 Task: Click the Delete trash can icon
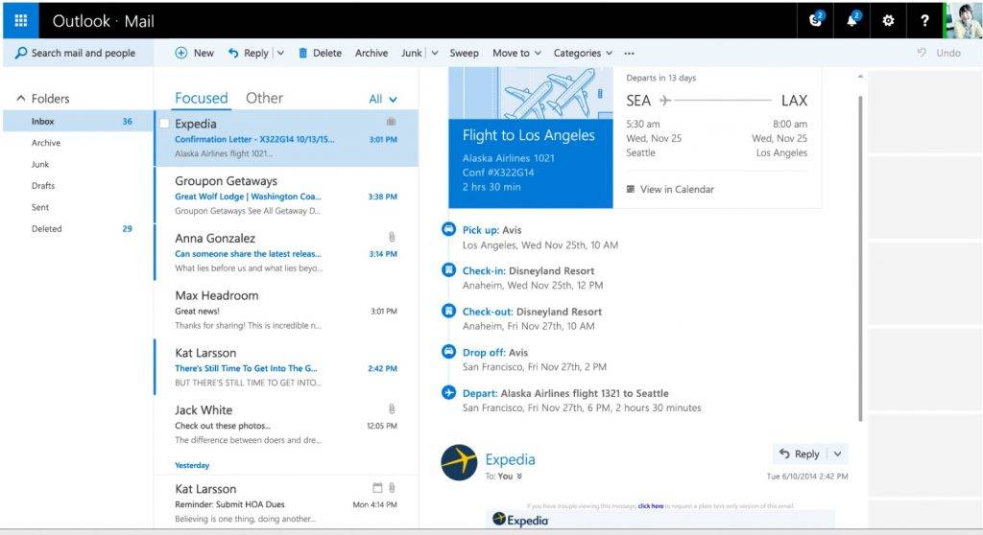tap(302, 54)
